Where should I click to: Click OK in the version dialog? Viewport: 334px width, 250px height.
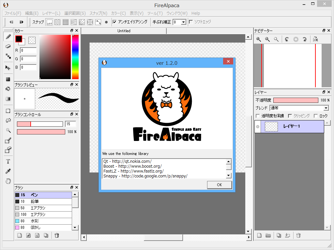coord(220,185)
